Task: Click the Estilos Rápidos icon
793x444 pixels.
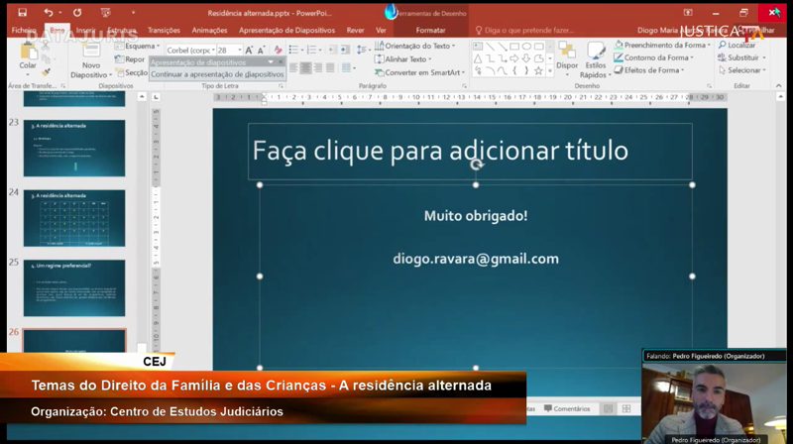Action: [595, 57]
